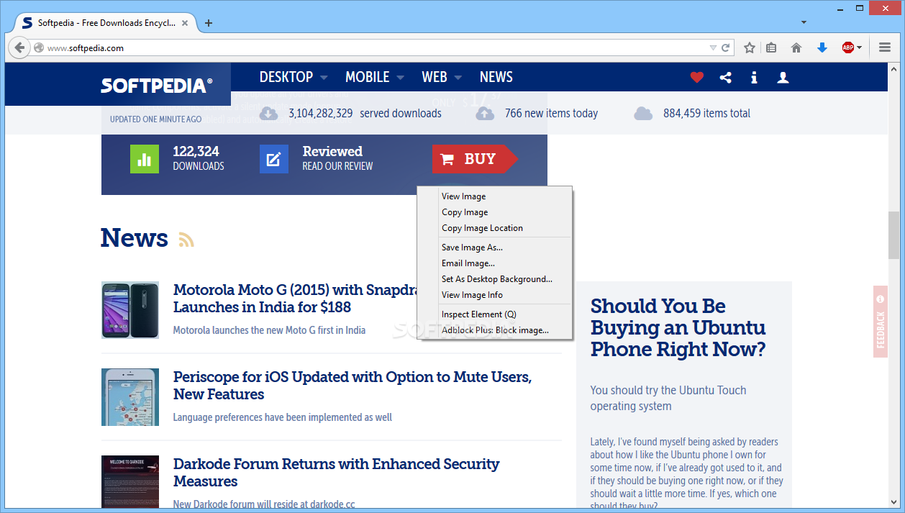This screenshot has width=905, height=513.
Task: Click the site identity globe icon in address bar
Action: point(39,48)
